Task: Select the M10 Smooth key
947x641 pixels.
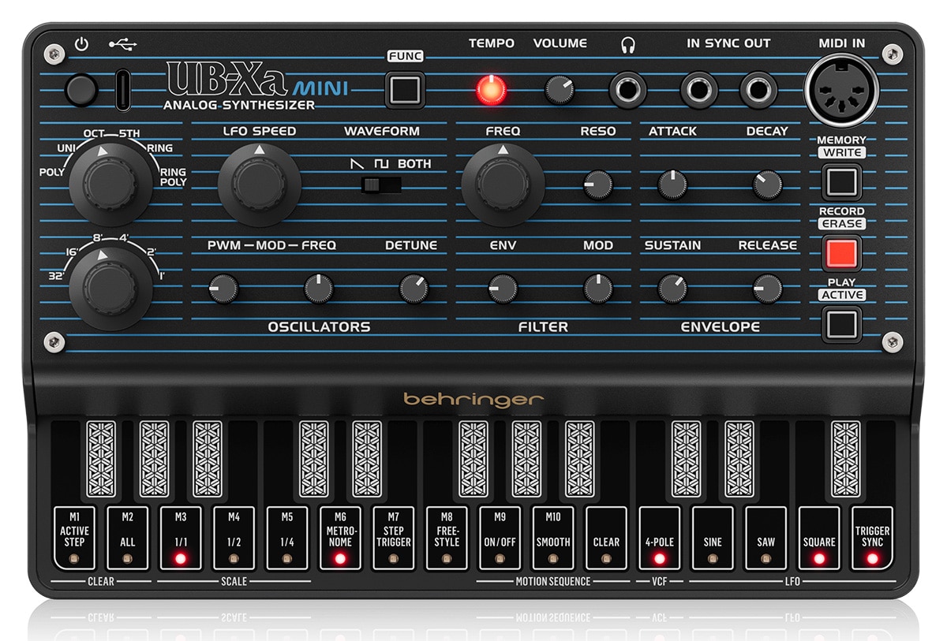Action: [x=552, y=538]
